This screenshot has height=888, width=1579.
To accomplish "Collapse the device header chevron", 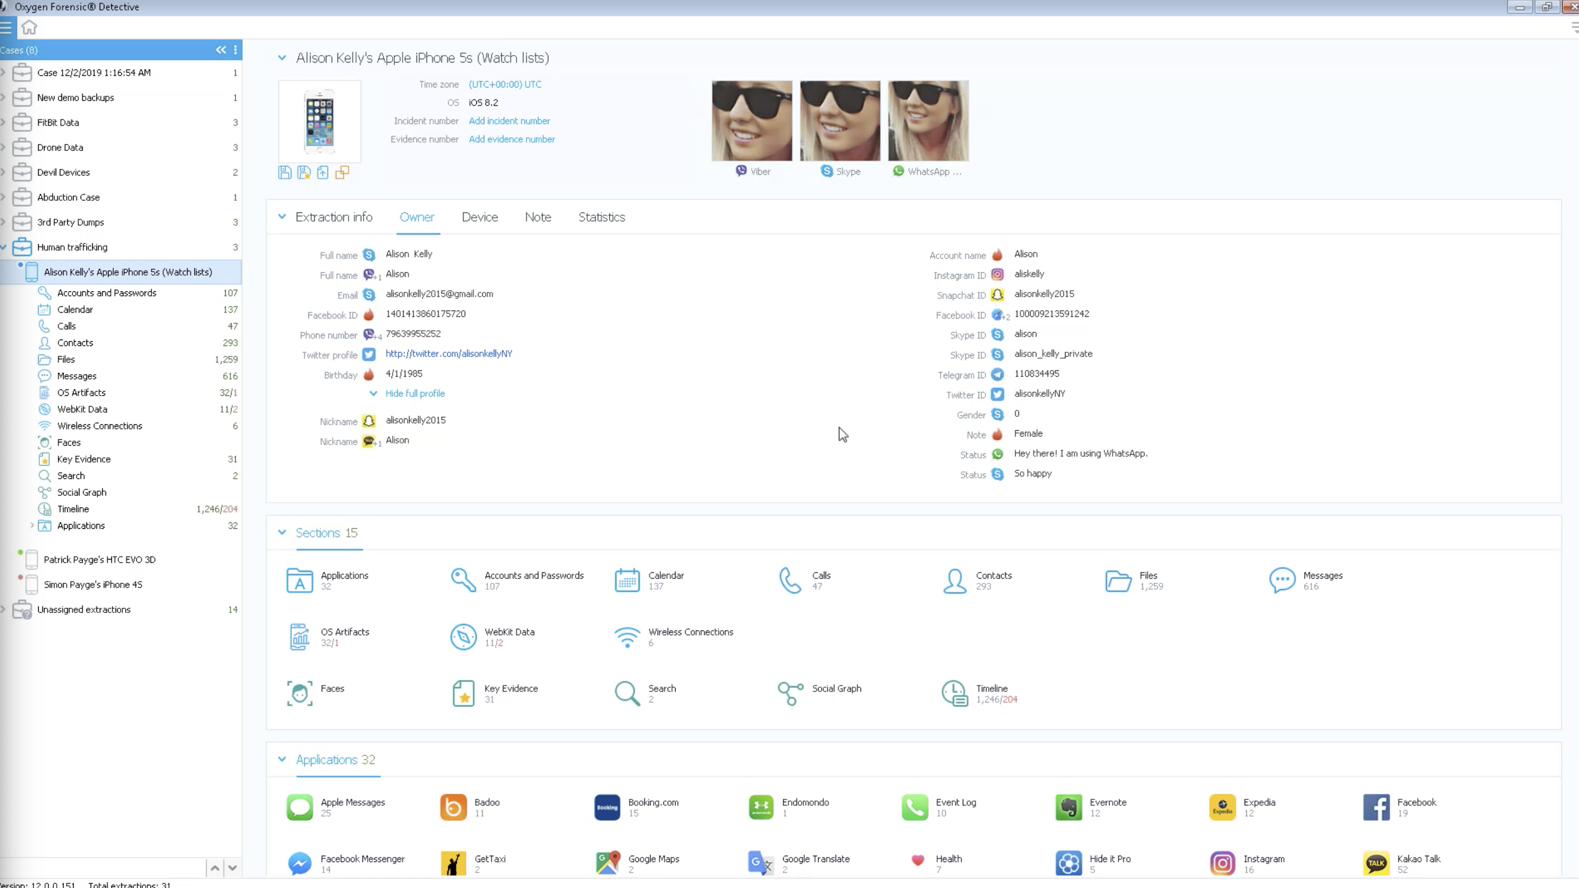I will (x=282, y=58).
